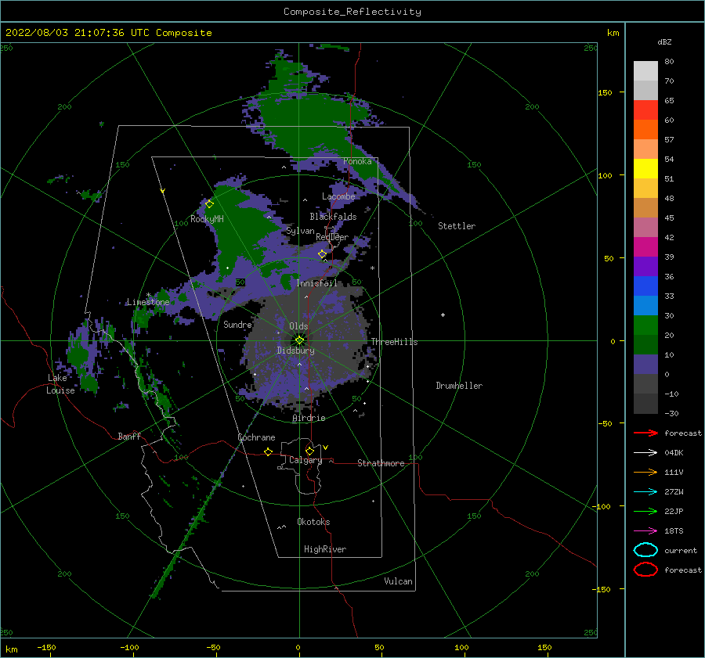Pick the blue 33-36 dBZ swatch
The height and width of the screenshot is (658, 705).
point(645,286)
